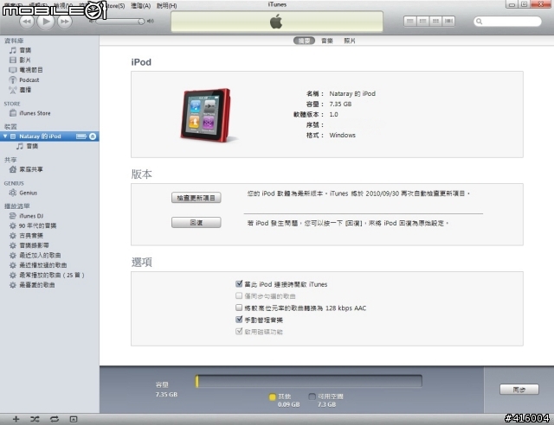The width and height of the screenshot is (554, 425).
Task: Open Podcast in the sidebar
Action: click(x=29, y=79)
